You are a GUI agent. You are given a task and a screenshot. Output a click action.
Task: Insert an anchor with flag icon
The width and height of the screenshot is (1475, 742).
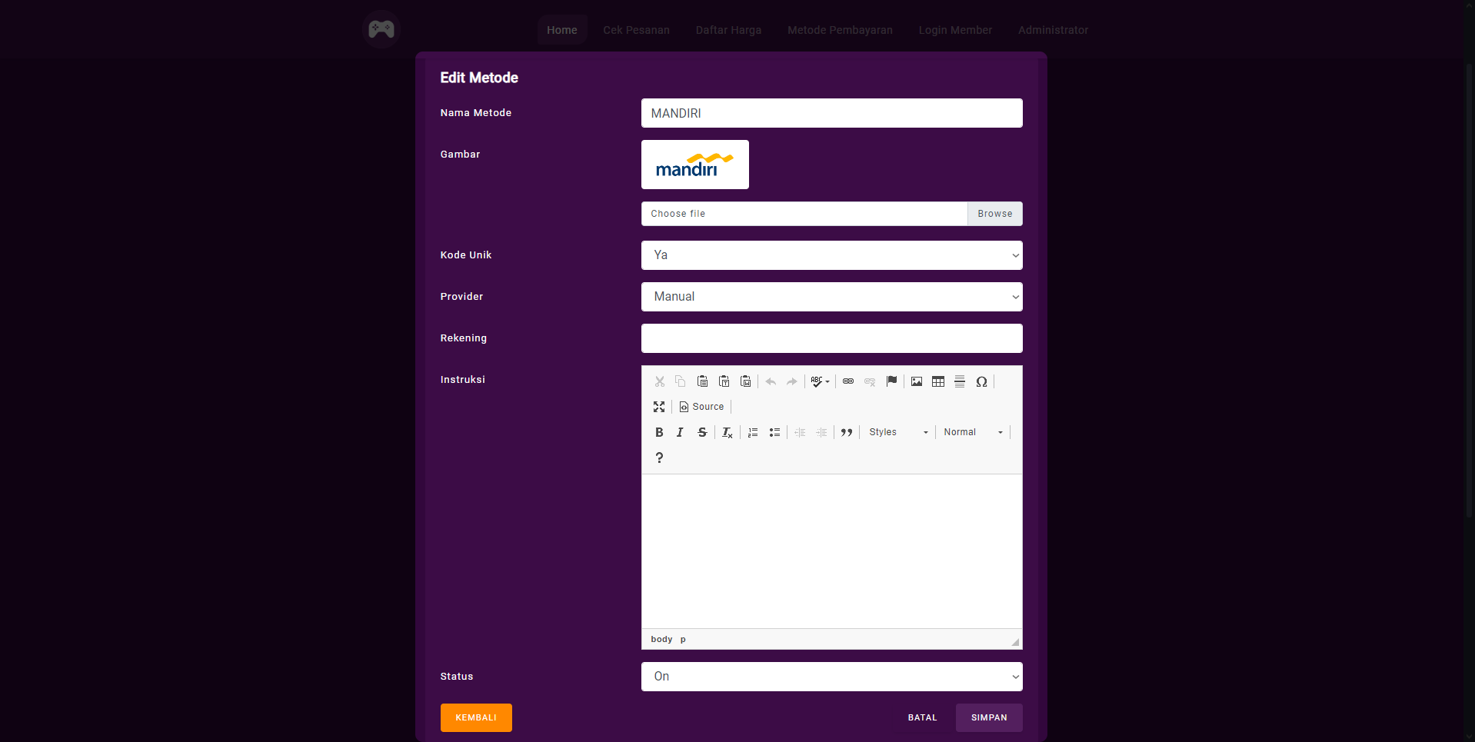[x=891, y=381]
